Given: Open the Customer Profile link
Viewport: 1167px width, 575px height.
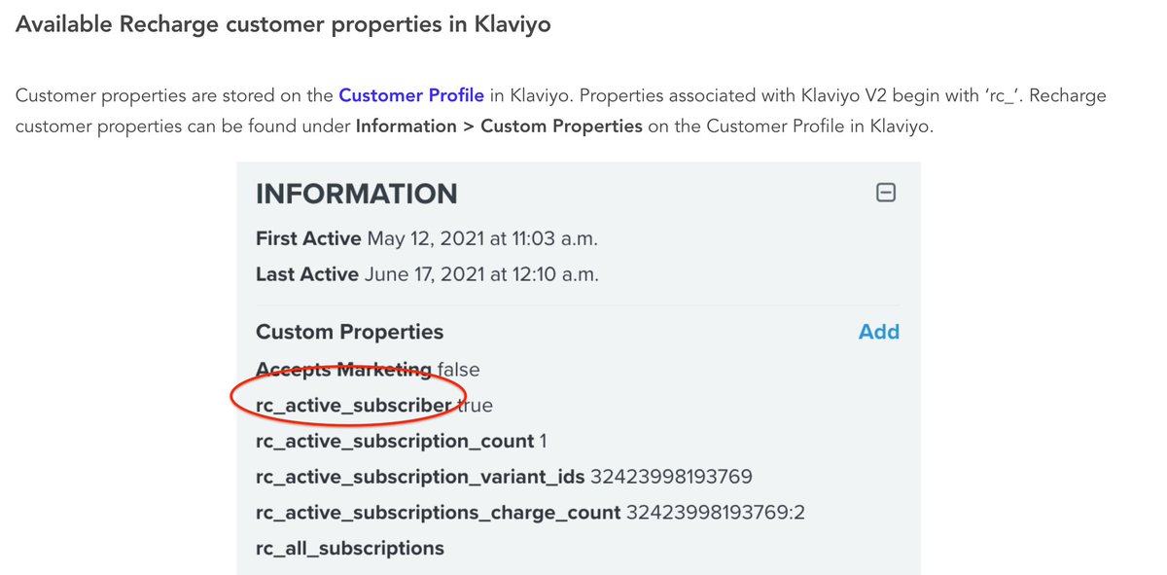Looking at the screenshot, I should 411,95.
